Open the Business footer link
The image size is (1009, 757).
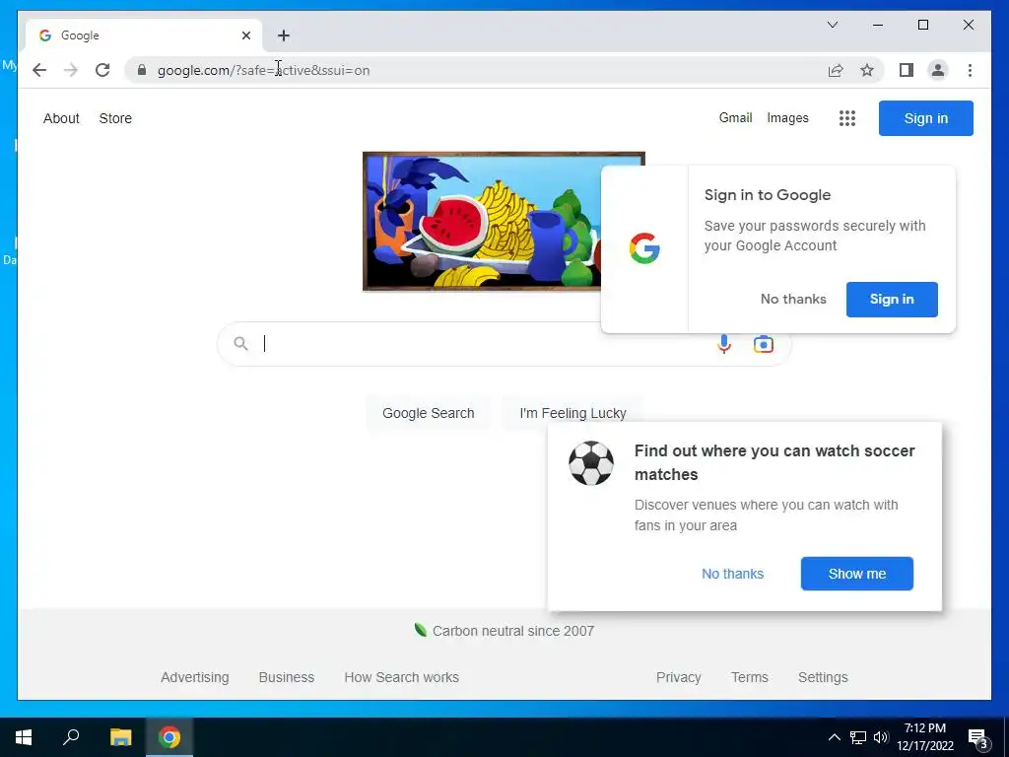point(287,677)
